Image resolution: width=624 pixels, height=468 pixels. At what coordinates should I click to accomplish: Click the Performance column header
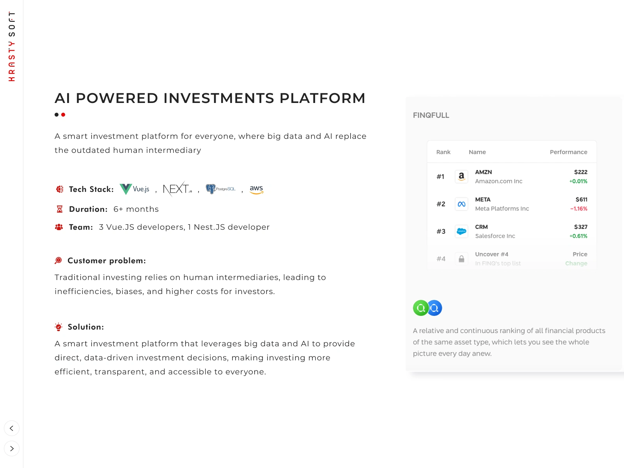(x=568, y=152)
